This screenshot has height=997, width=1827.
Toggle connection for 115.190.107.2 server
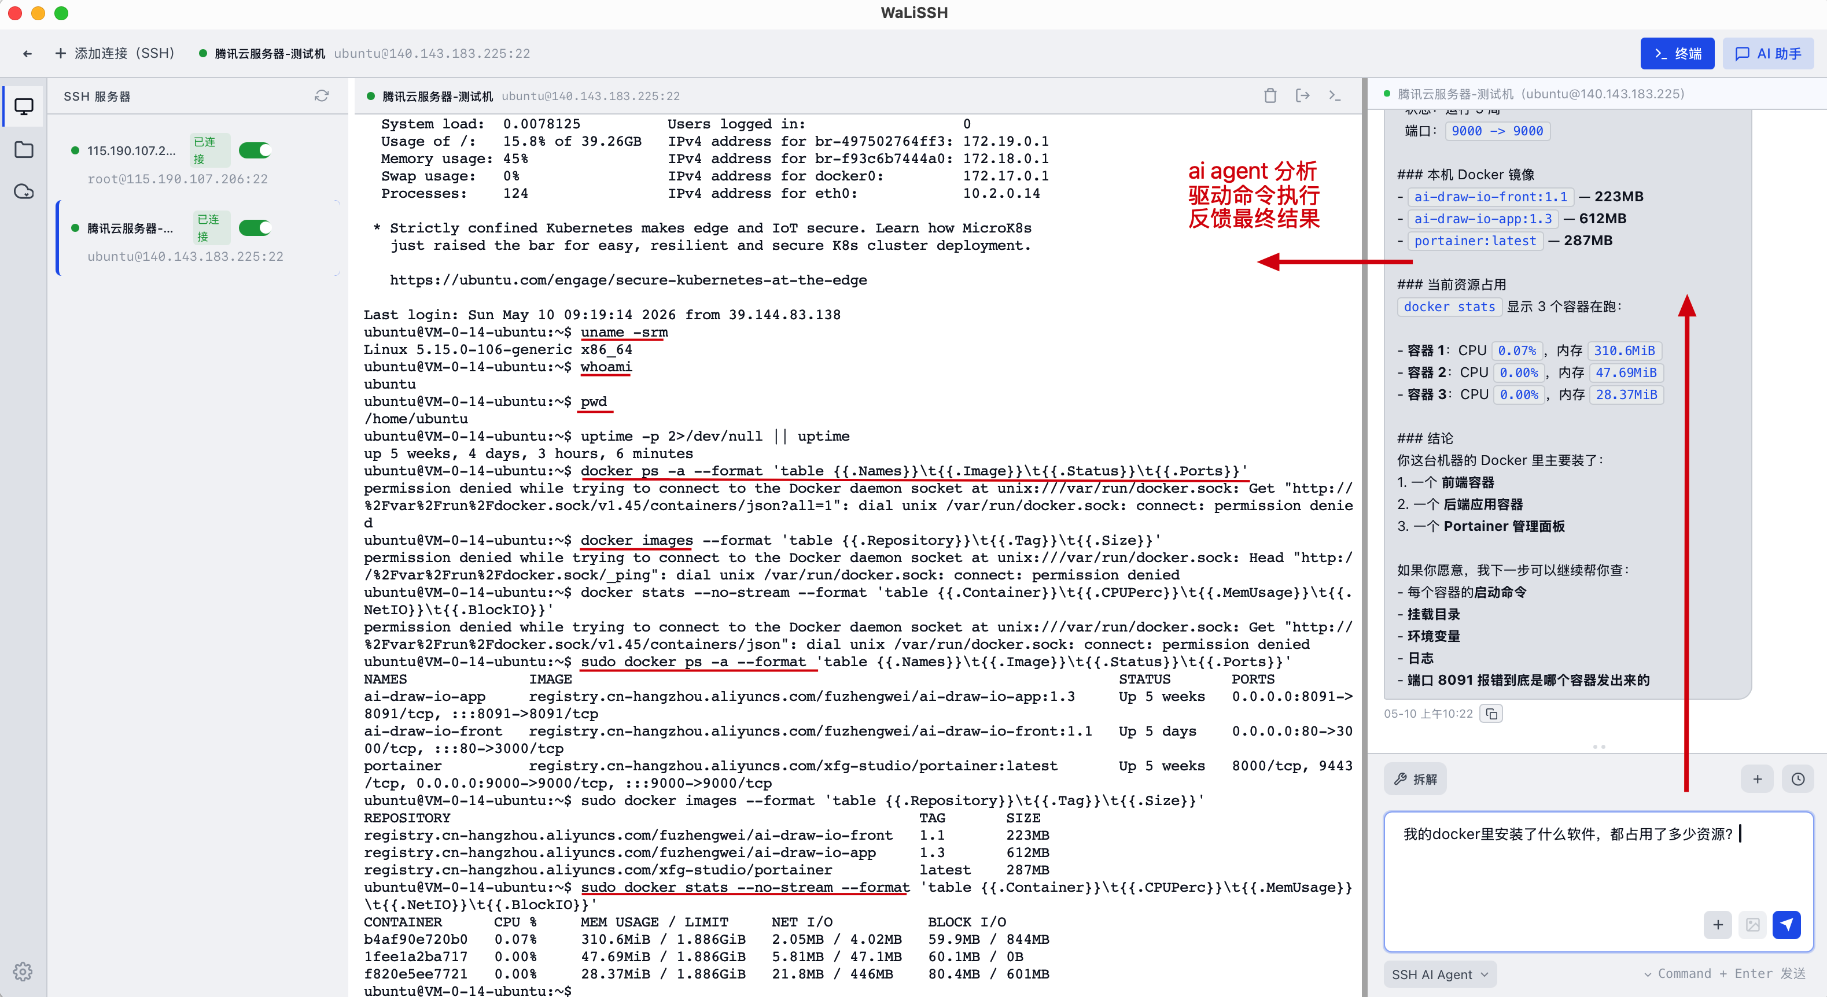click(x=254, y=150)
